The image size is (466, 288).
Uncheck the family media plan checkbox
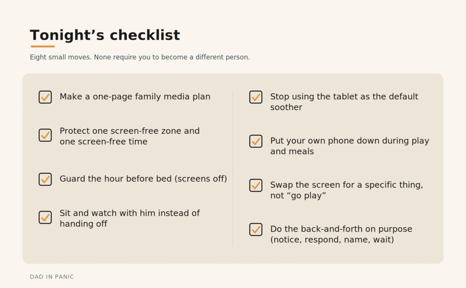[x=45, y=97]
